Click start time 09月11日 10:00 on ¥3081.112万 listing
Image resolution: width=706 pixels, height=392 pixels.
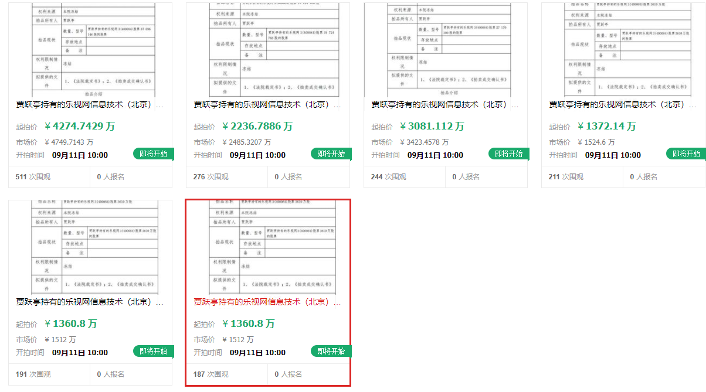pyautogui.click(x=436, y=155)
